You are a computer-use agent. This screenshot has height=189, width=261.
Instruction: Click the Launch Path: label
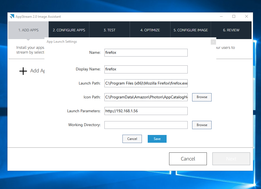pos(90,83)
